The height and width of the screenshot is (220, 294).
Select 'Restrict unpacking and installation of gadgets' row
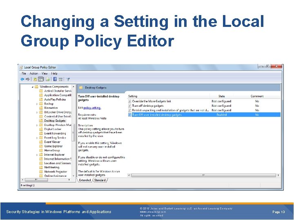tap(204, 110)
